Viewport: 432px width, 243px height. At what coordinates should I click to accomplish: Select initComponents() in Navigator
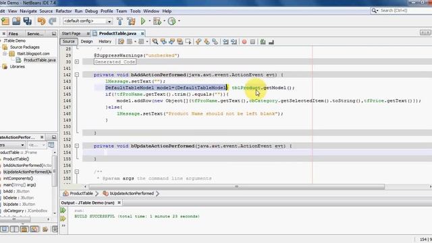point(18,178)
